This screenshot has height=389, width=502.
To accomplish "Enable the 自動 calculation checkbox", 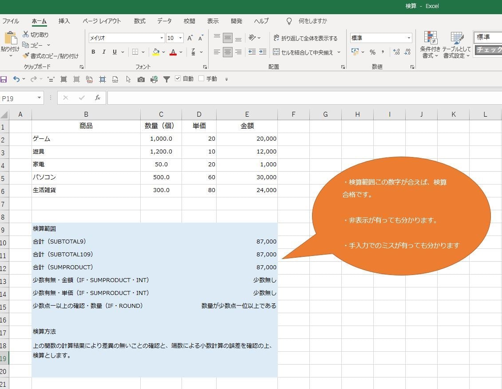I will 178,79.
